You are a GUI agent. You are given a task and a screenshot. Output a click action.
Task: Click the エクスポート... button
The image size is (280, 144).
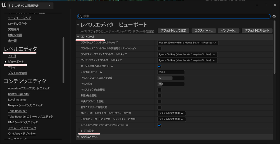[x=204, y=30]
